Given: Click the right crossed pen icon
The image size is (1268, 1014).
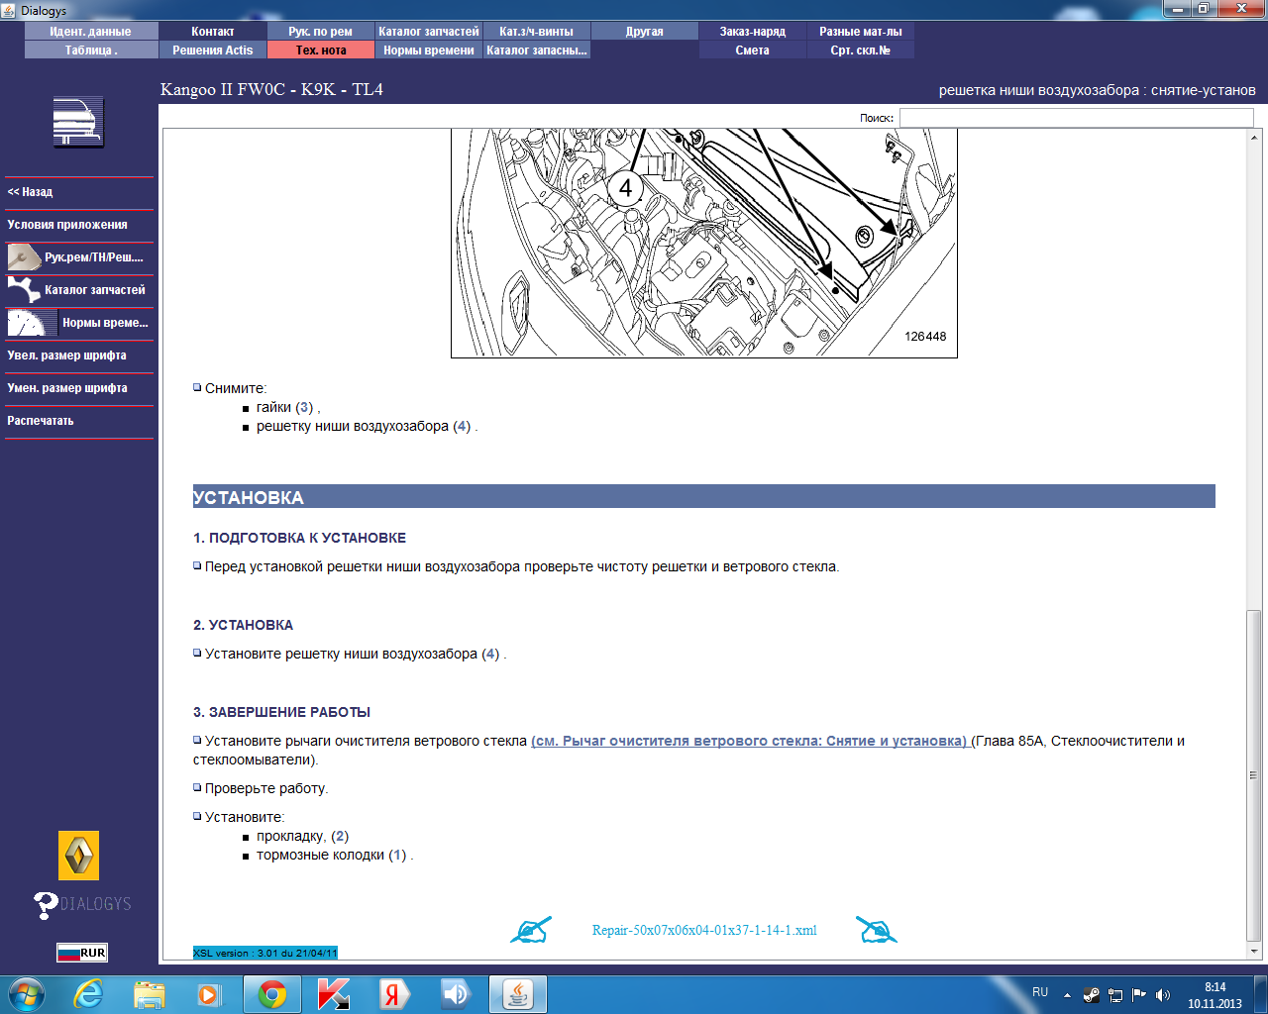Looking at the screenshot, I should [x=877, y=930].
